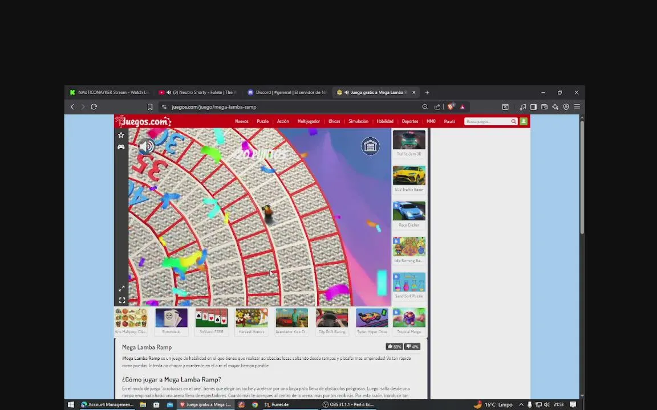Open the Habilidad category
The height and width of the screenshot is (410, 657).
(384, 121)
